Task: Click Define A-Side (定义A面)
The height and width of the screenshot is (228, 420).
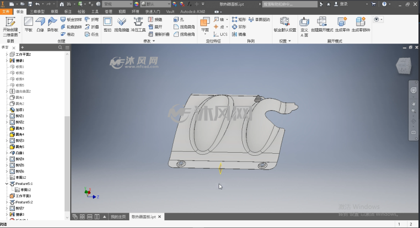Action: click(x=304, y=27)
